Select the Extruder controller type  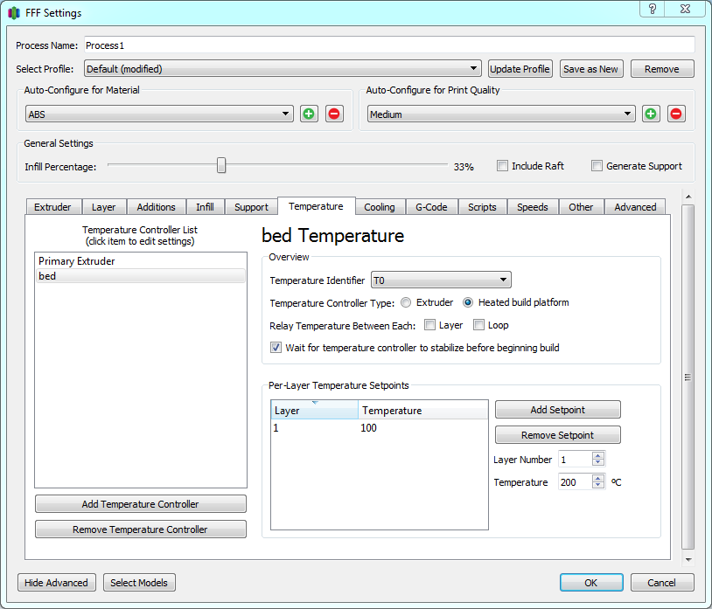[x=406, y=302]
